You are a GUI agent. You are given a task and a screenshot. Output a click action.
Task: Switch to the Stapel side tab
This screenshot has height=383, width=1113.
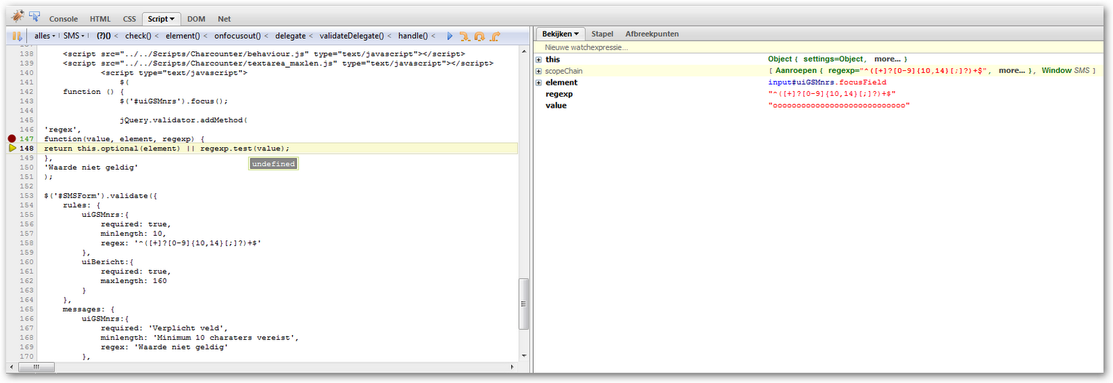point(602,34)
